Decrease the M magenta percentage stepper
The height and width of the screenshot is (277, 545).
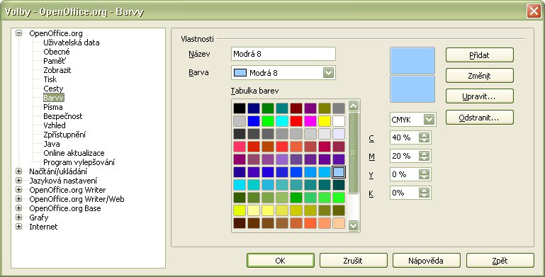click(424, 159)
